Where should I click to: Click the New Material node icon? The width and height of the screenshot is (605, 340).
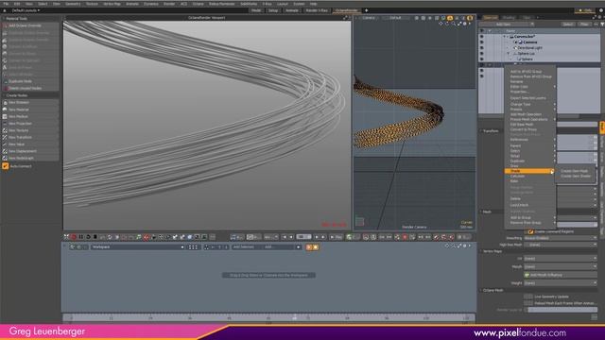[5, 110]
